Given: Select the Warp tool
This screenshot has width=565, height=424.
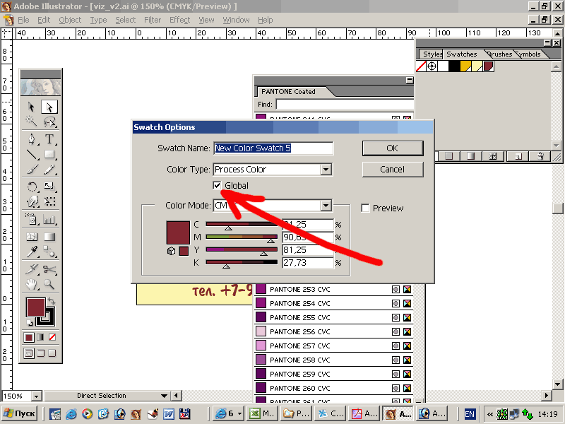Looking at the screenshot, I should coord(31,201).
